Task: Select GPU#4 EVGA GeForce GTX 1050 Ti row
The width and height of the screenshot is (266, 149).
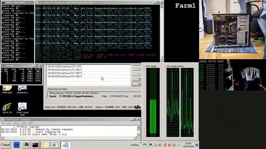Action: (x=89, y=77)
